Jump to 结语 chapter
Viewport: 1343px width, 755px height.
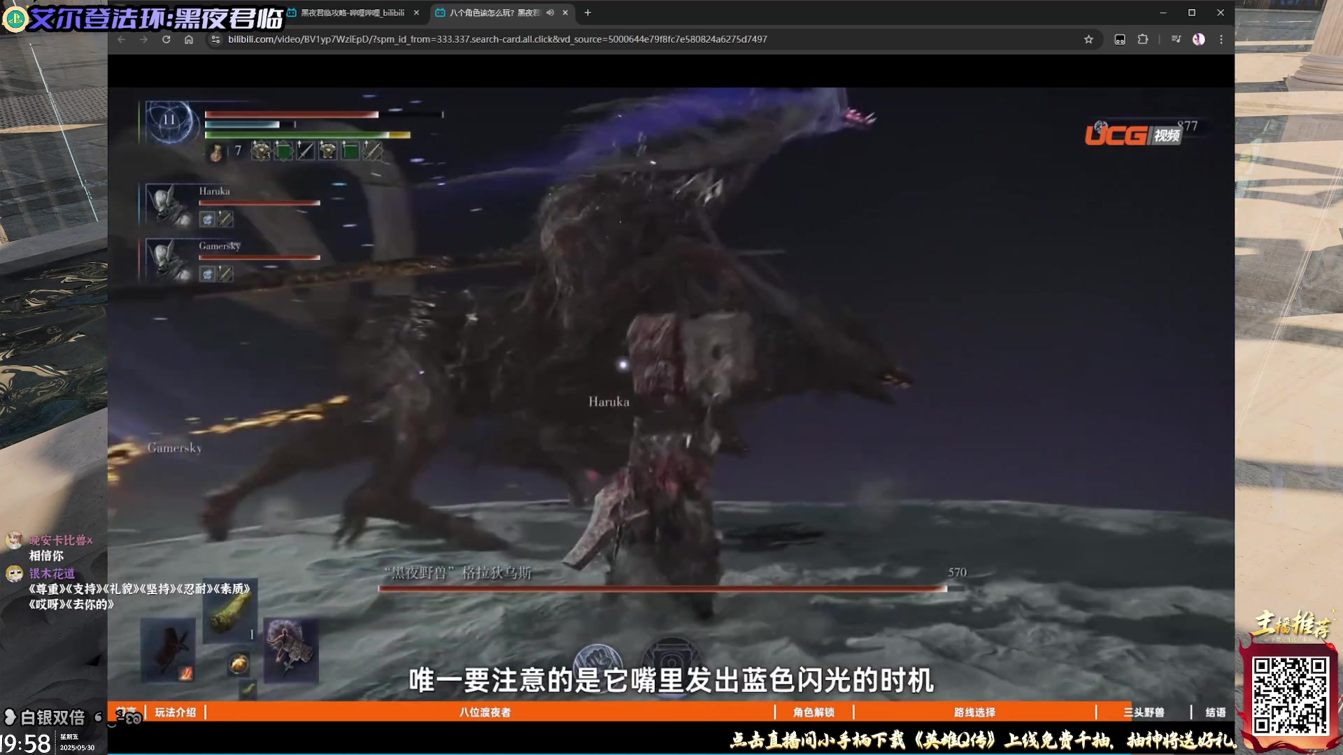[x=1215, y=712]
